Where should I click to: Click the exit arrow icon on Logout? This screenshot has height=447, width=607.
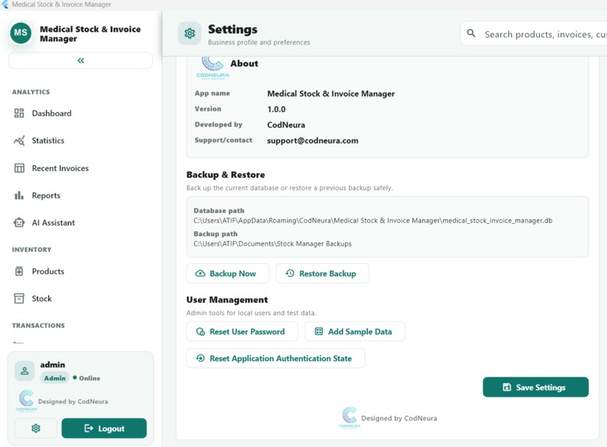pyautogui.click(x=89, y=428)
